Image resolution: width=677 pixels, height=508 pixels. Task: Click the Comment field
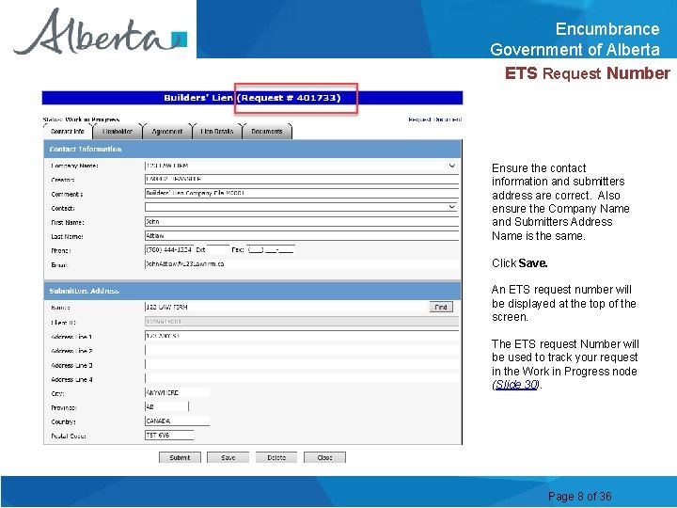(x=302, y=194)
